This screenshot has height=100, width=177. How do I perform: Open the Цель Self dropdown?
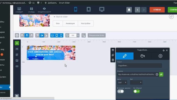pos(122,82)
